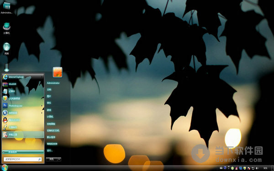This screenshot has height=171, width=274.
Task: Click the Show desktop strip at the taskbar end
Action: (x=272, y=168)
